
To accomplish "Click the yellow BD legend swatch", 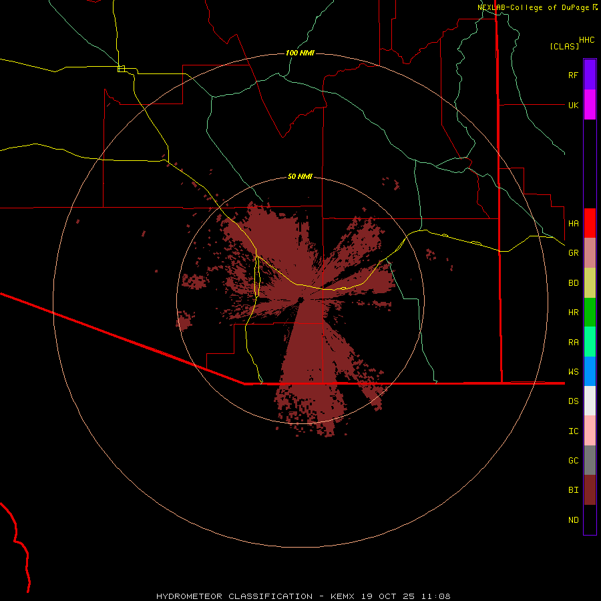I will pos(590,283).
